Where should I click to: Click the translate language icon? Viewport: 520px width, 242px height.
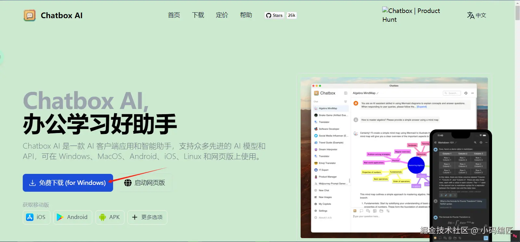pyautogui.click(x=471, y=15)
